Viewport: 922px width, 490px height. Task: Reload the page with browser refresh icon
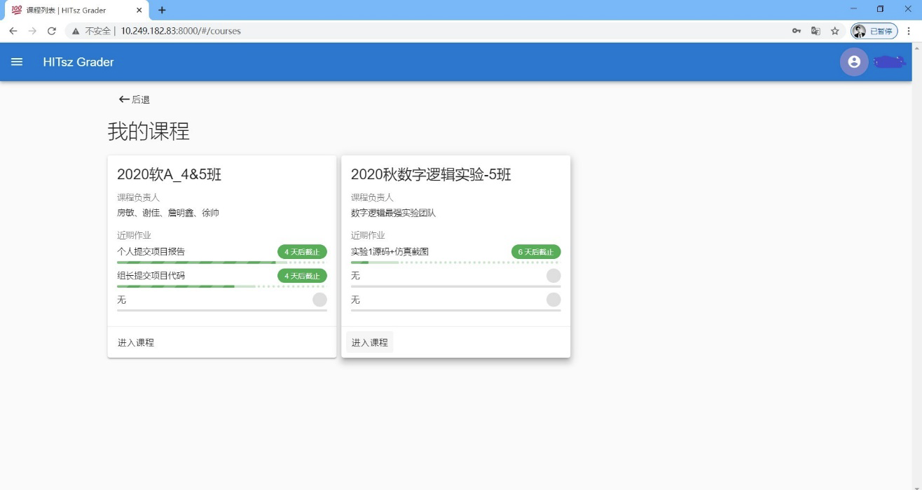pos(51,31)
